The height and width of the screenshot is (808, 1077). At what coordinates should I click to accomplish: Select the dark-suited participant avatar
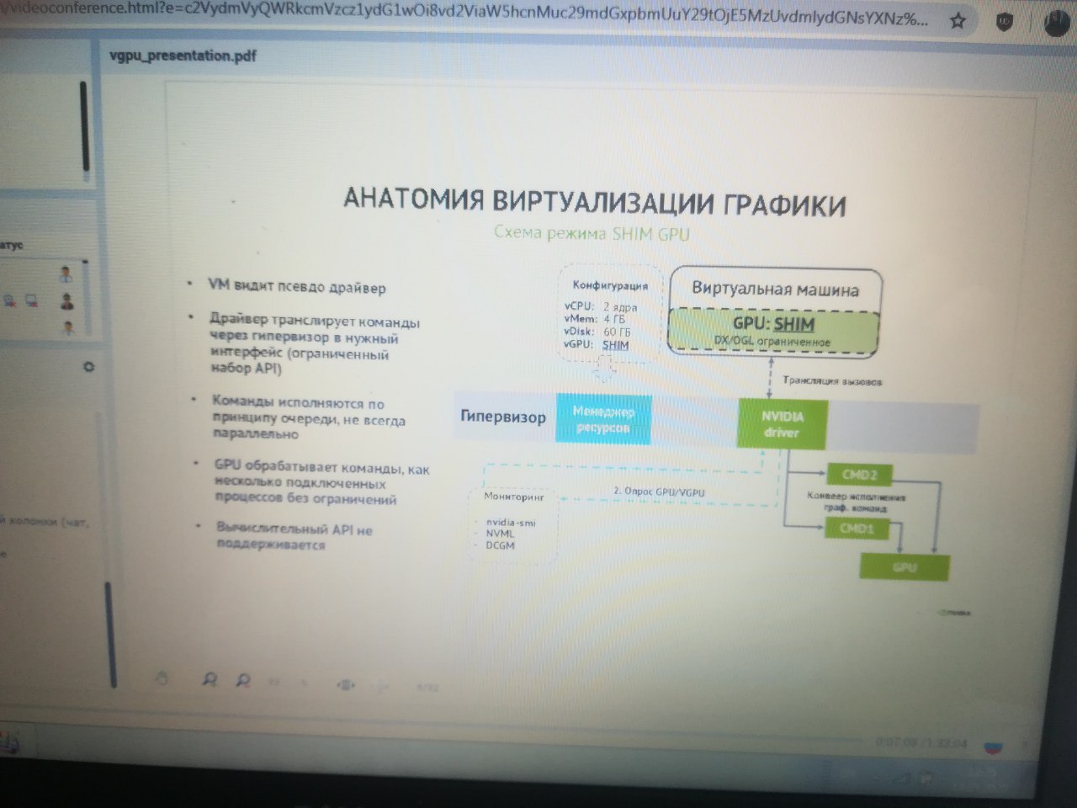click(67, 300)
